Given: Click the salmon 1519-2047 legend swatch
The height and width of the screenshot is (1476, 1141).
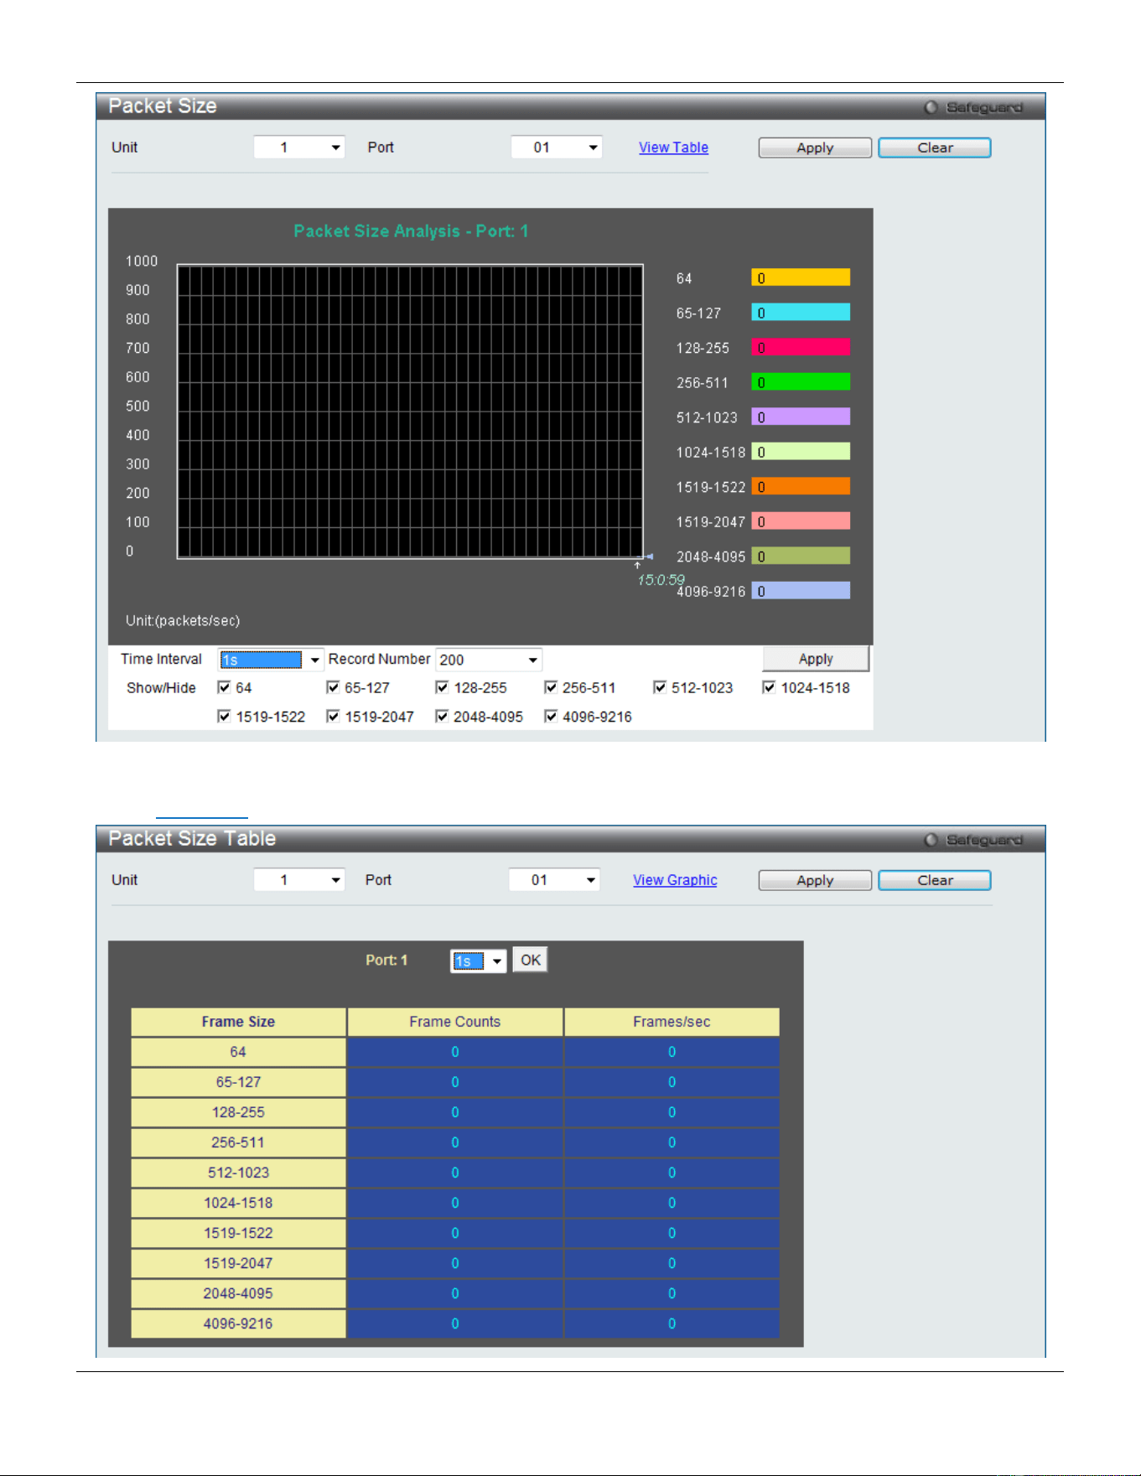Looking at the screenshot, I should [x=801, y=521].
